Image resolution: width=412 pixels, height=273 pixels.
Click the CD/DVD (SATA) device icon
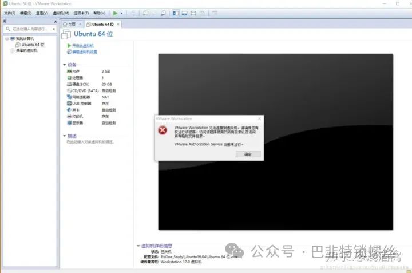click(69, 90)
